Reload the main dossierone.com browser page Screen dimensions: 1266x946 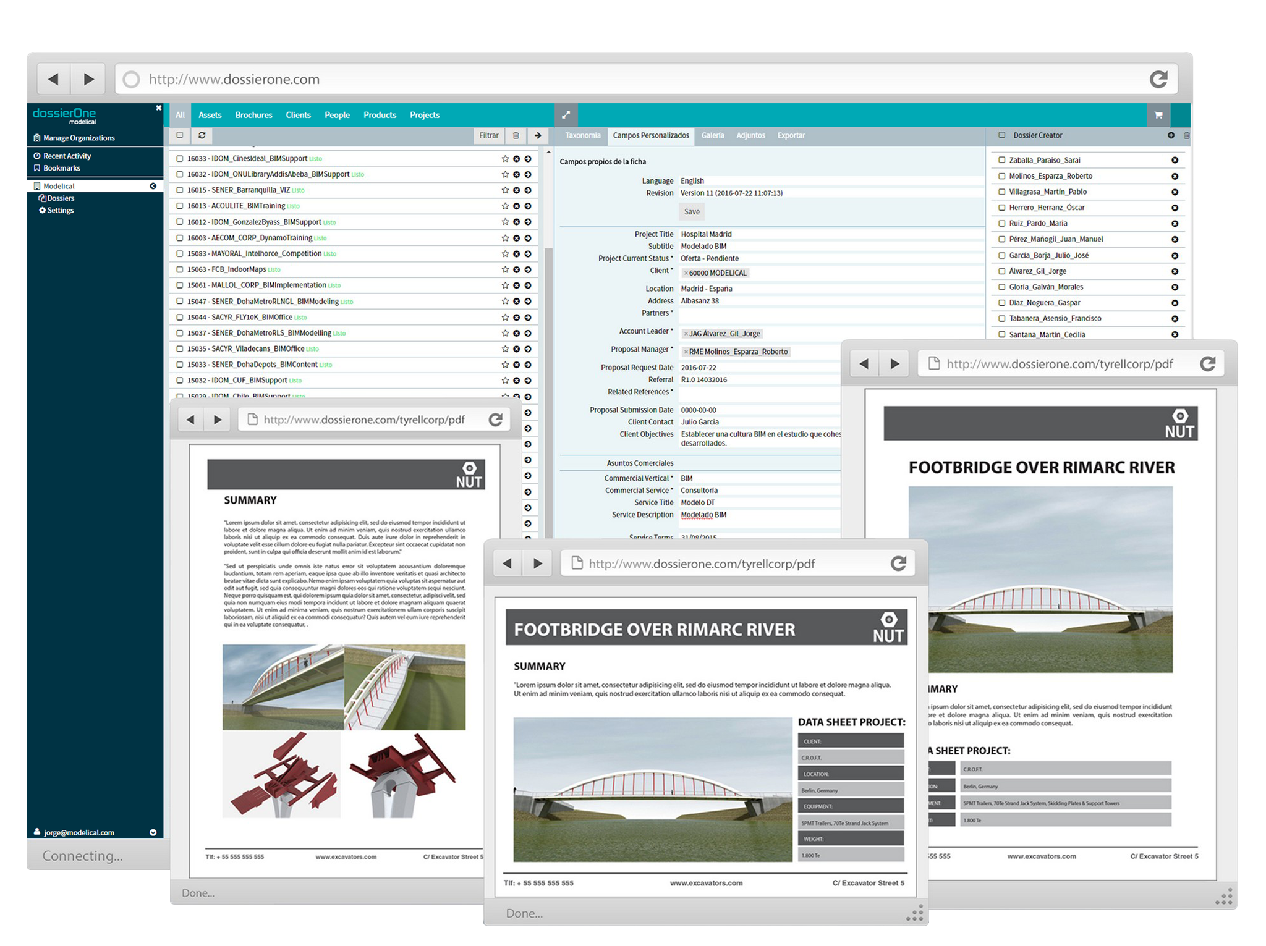(1158, 79)
